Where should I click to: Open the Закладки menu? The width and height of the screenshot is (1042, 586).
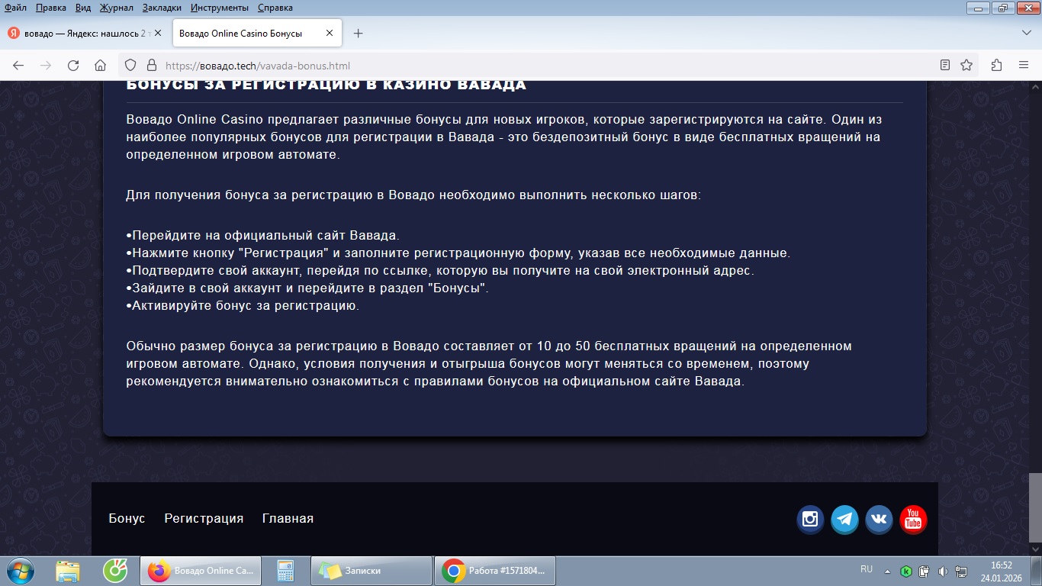[161, 8]
